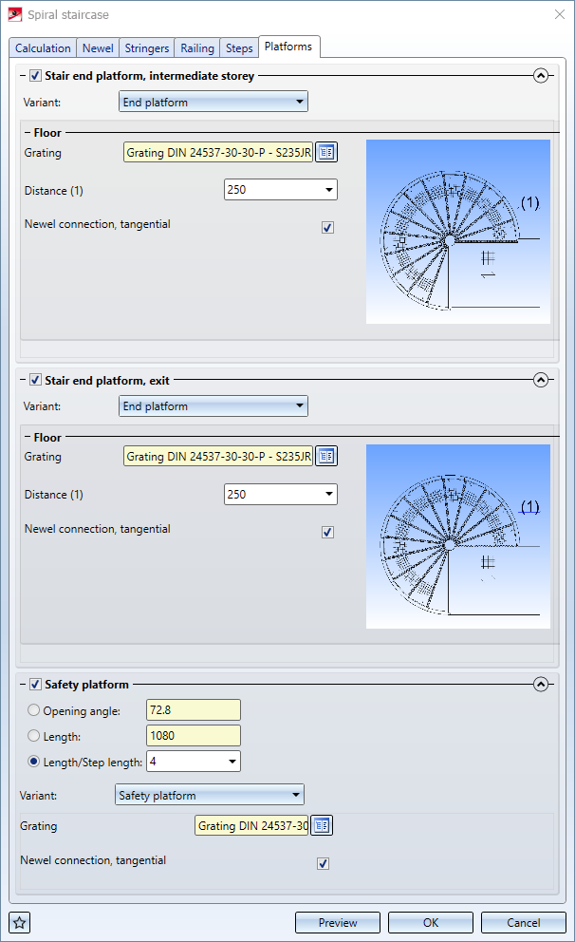Open grating catalog for exit platform
This screenshot has width=575, height=942.
(x=326, y=456)
